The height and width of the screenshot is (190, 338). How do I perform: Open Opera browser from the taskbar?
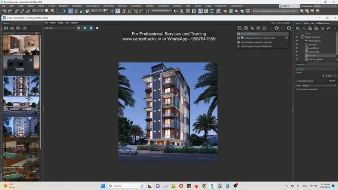pyautogui.click(x=181, y=186)
